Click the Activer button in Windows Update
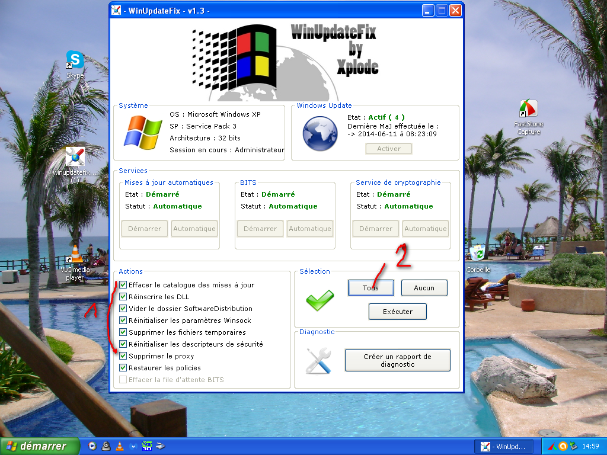This screenshot has height=455, width=607. 389,149
